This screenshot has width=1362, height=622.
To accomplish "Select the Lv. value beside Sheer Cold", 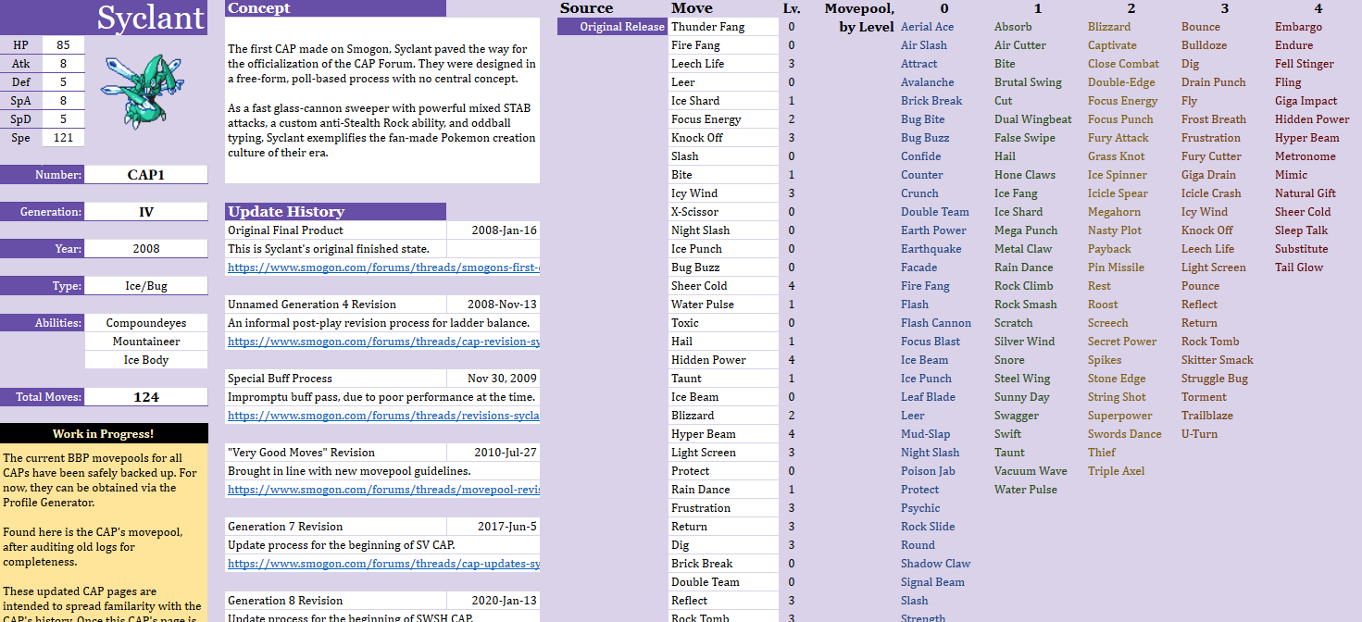I will (x=792, y=286).
